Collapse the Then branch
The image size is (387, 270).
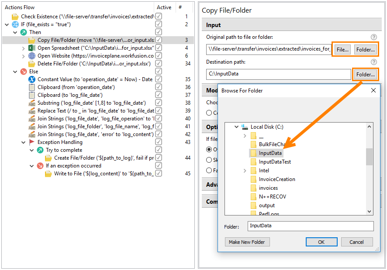point(15,33)
